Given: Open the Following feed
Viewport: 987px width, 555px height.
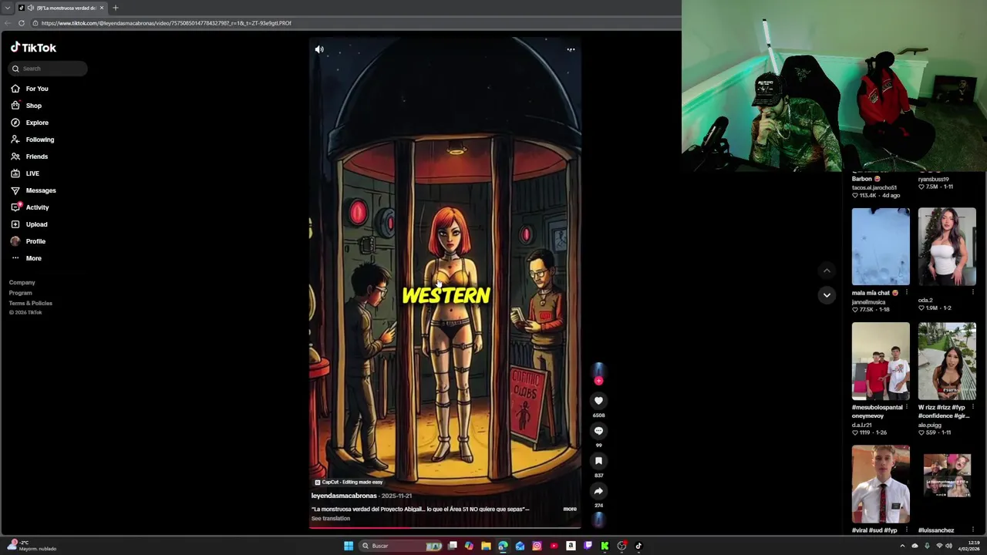Looking at the screenshot, I should tap(39, 140).
